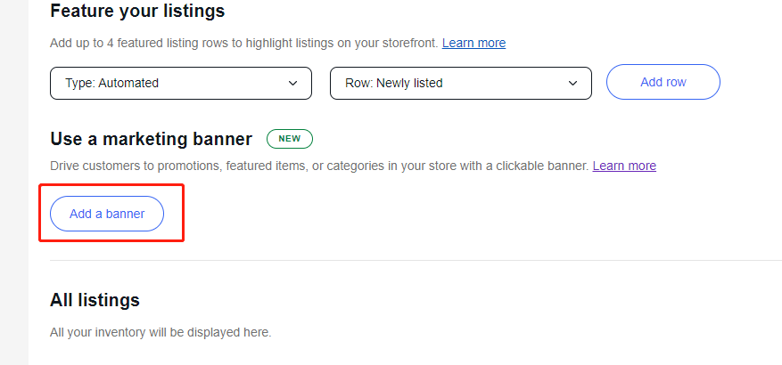The width and height of the screenshot is (782, 365).
Task: Click the chevron arrow in the Type dropdown
Action: tap(293, 83)
